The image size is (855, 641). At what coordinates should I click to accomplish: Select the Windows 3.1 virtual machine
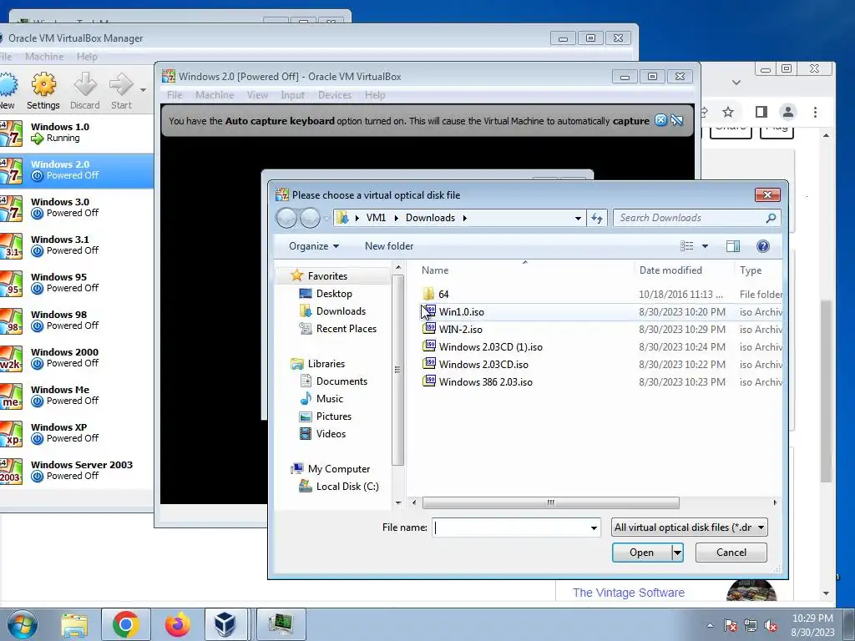point(76,245)
